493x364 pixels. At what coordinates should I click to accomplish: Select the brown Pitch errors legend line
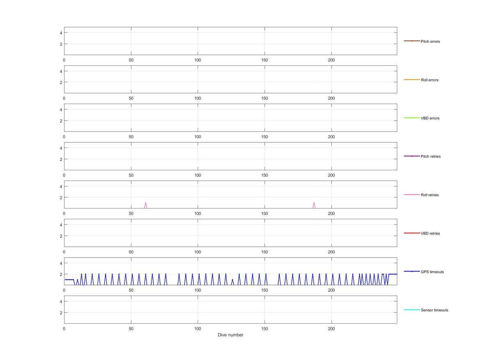coord(412,41)
